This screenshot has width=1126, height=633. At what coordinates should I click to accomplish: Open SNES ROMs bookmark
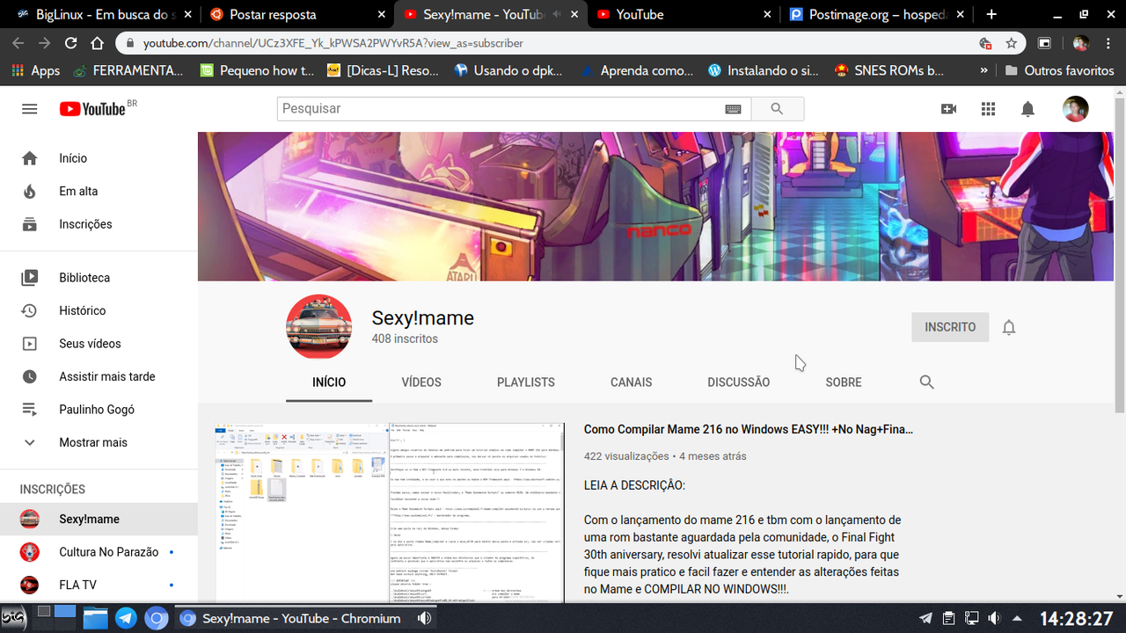(890, 70)
